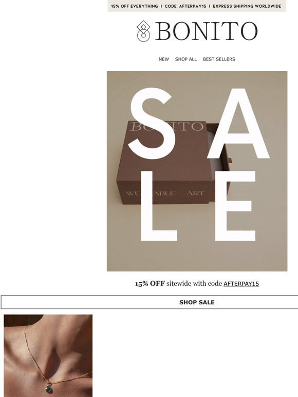Go to the BEST SELLERS page
This screenshot has height=397, width=298.
pos(219,59)
